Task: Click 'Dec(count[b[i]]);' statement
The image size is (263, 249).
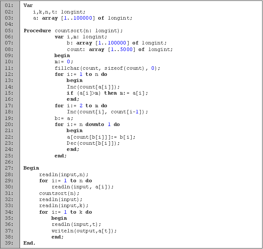Action: click(93, 143)
